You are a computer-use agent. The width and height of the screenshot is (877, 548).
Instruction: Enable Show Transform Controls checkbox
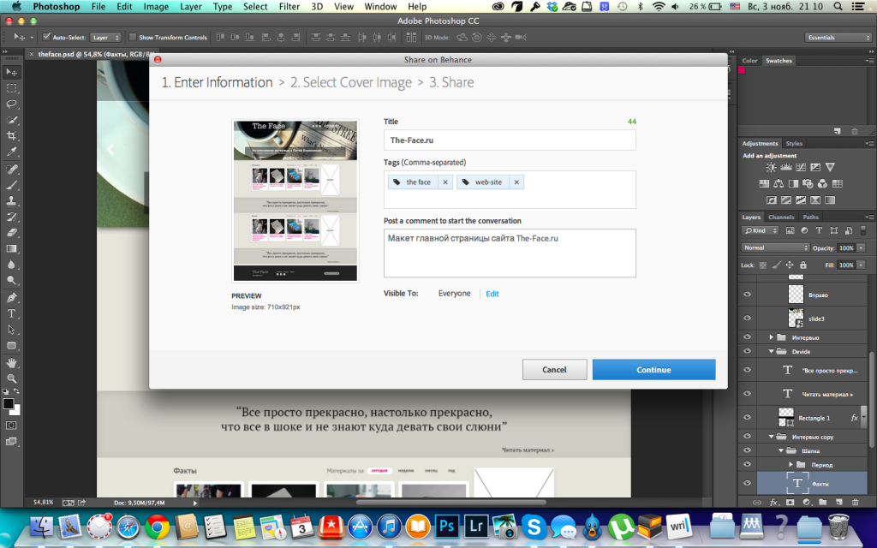coord(133,37)
